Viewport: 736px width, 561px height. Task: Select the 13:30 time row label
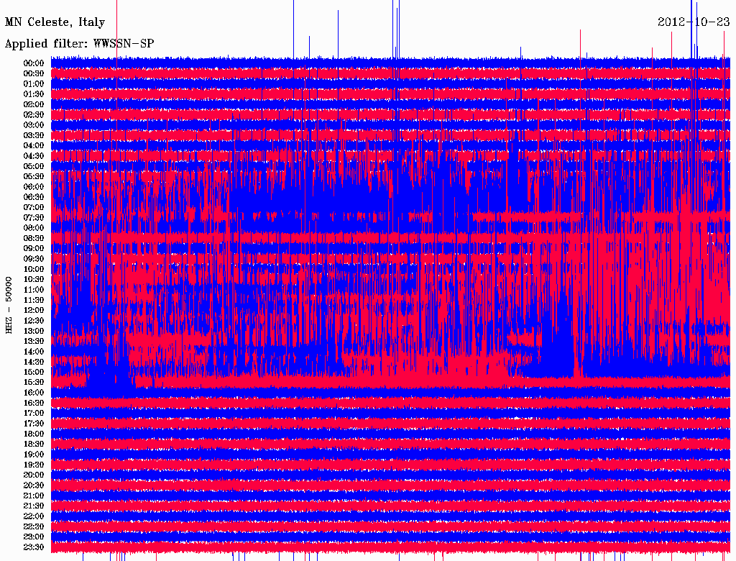point(34,342)
